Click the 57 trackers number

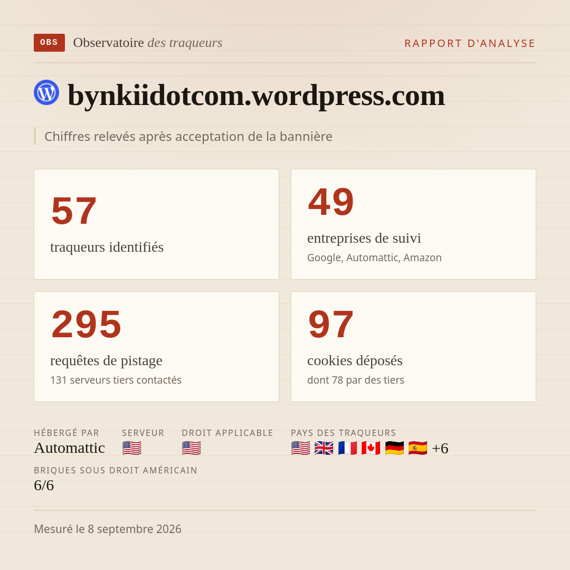click(74, 211)
